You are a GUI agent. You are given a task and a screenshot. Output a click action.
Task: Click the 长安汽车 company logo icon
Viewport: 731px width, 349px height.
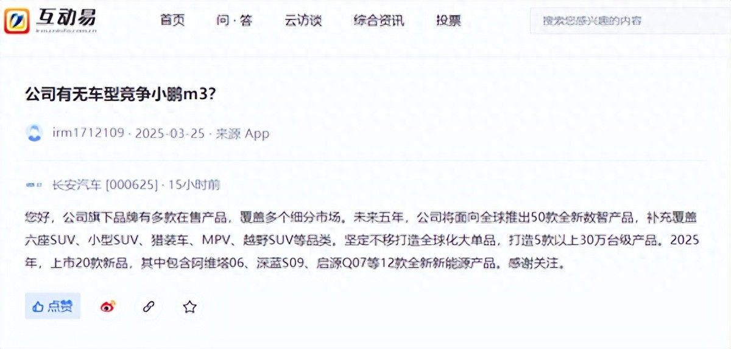coord(34,184)
